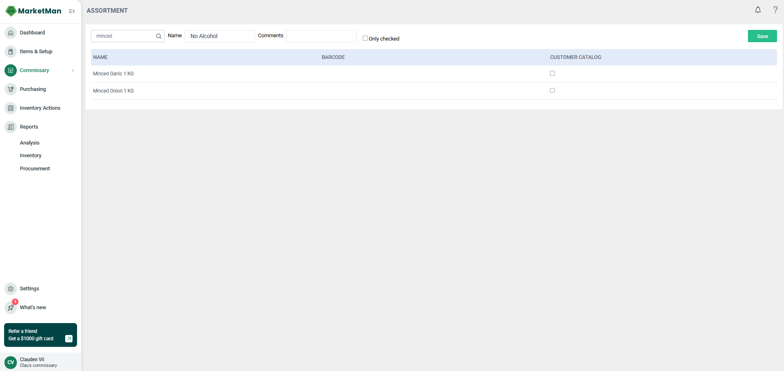The image size is (784, 371).
Task: Check the Customer Catalog box for Minced Garlic
Action: (x=552, y=73)
